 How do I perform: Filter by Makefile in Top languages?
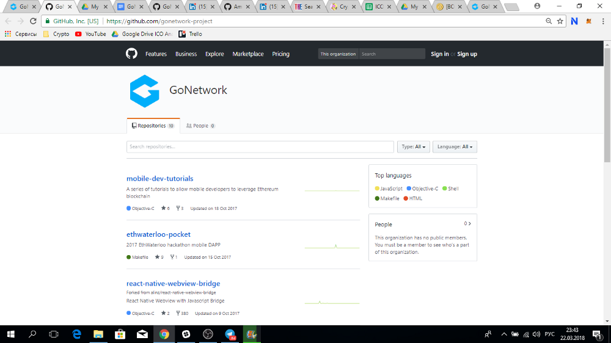pyautogui.click(x=387, y=198)
